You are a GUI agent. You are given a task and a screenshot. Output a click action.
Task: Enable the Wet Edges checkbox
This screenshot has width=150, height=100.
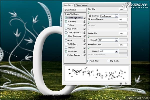[x=66, y=44]
